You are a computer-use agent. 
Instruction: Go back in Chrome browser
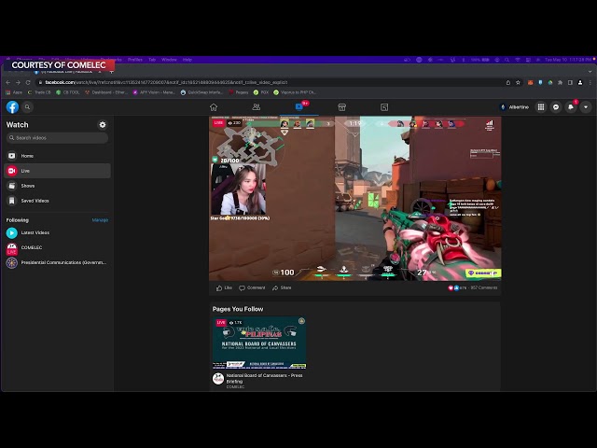pos(8,82)
